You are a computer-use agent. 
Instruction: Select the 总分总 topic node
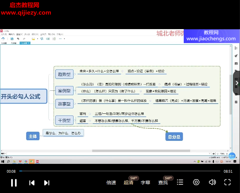[174, 136]
